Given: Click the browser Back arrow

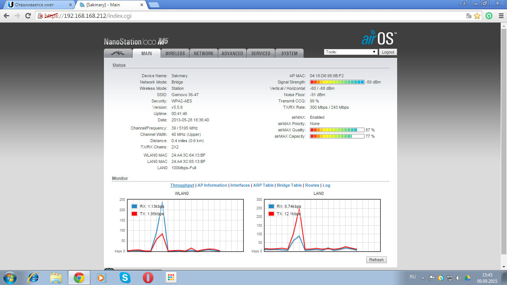Looking at the screenshot, I should pyautogui.click(x=6, y=16).
